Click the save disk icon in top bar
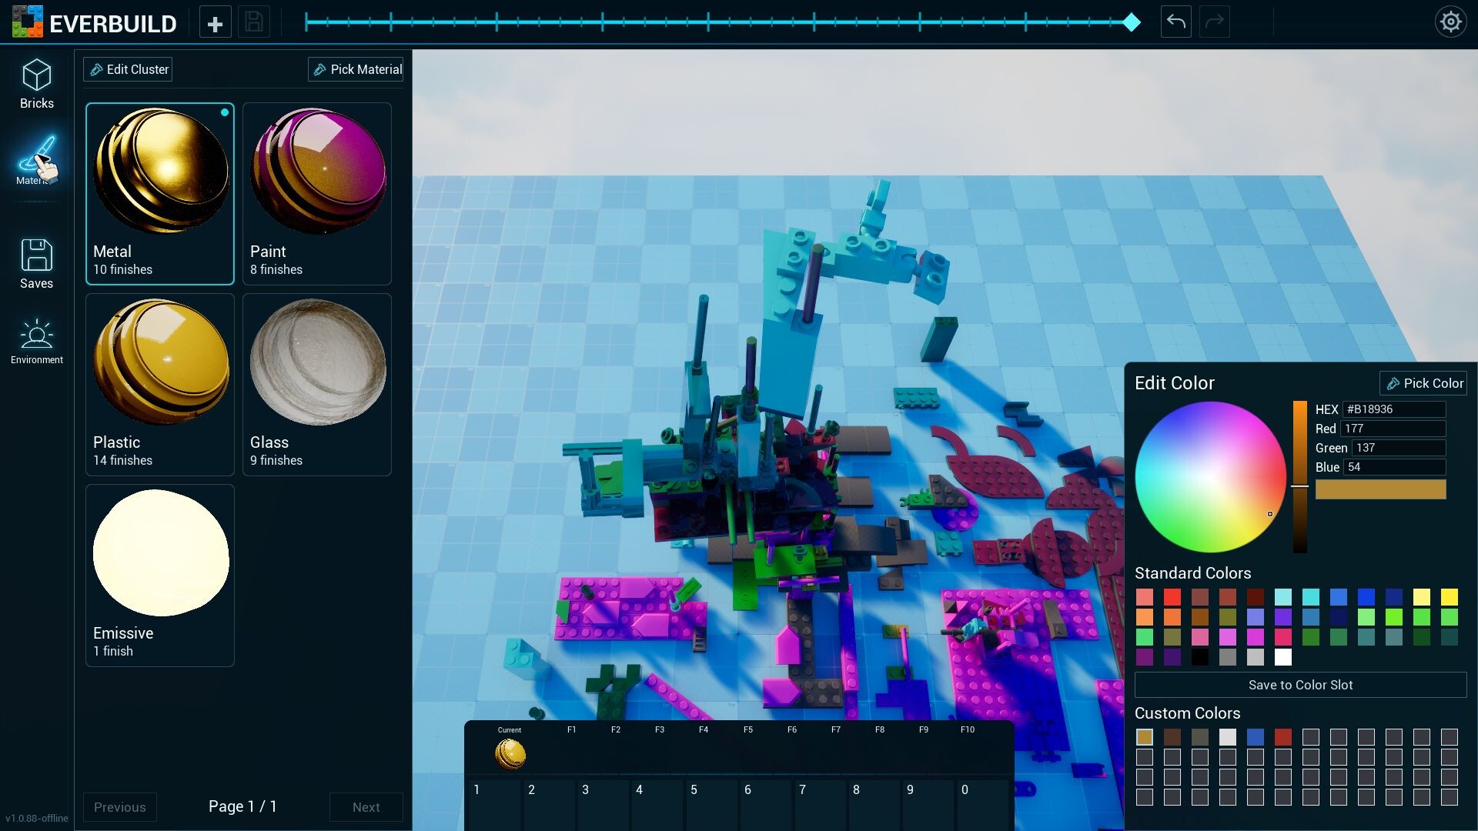1478x831 pixels. pyautogui.click(x=254, y=22)
